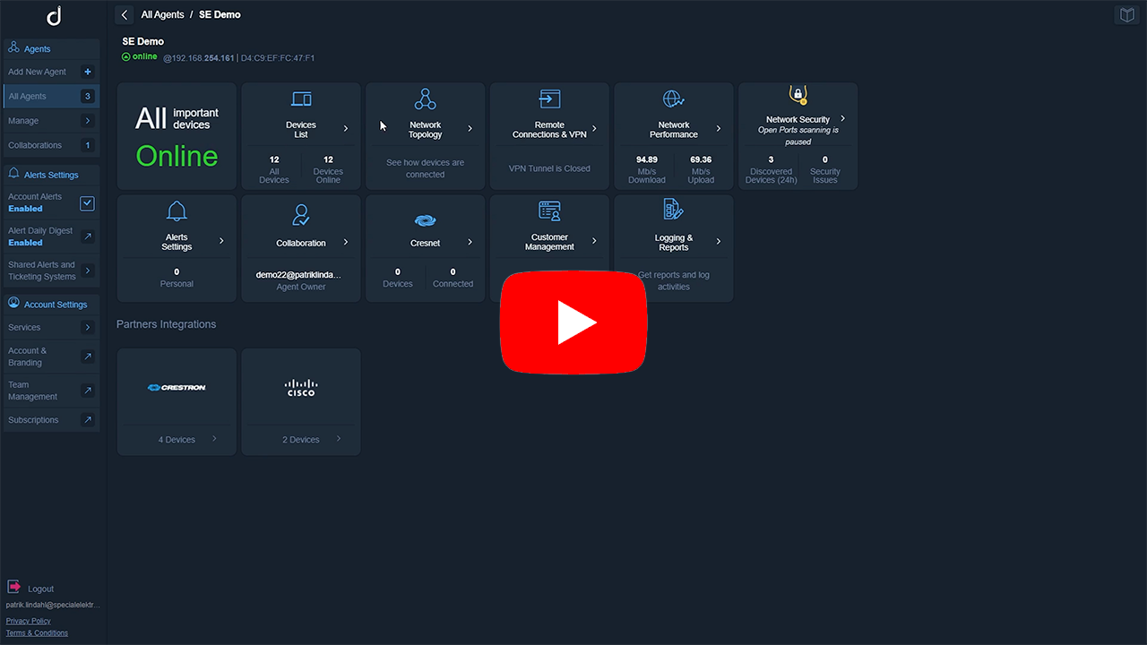
Task: Click the plus icon beside Add New Agent
Action: 87,72
